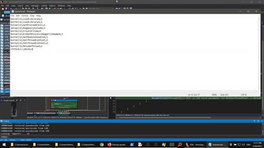Click ResumeThread in the pseudocode view
This screenshot has height=148, width=264.
[159, 98]
